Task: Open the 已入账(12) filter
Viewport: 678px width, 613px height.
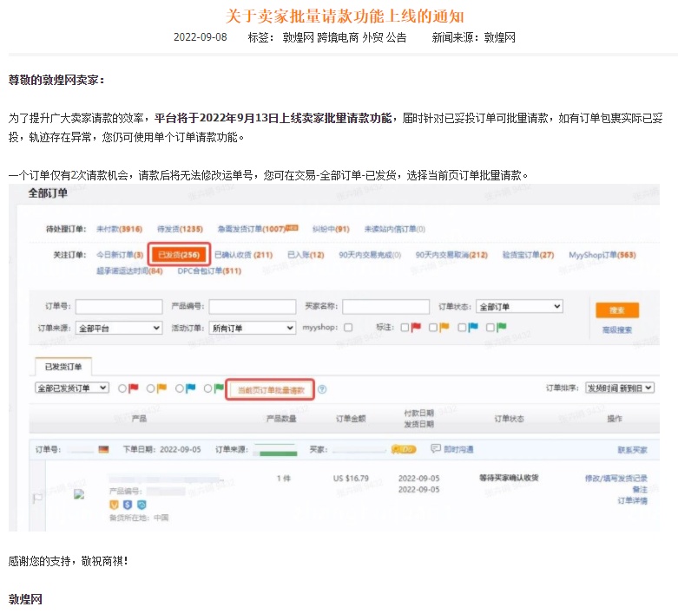Action: 306,255
